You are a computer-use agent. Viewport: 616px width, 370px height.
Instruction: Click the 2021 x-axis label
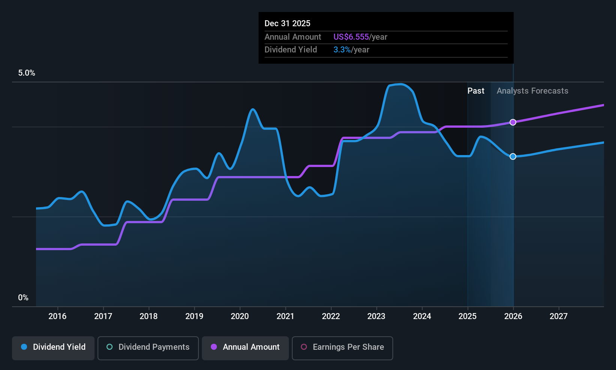point(285,316)
